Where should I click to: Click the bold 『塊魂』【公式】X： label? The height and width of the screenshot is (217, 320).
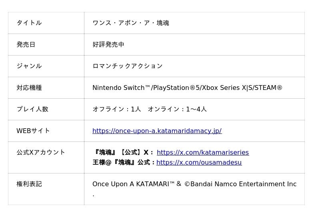coord(123,152)
